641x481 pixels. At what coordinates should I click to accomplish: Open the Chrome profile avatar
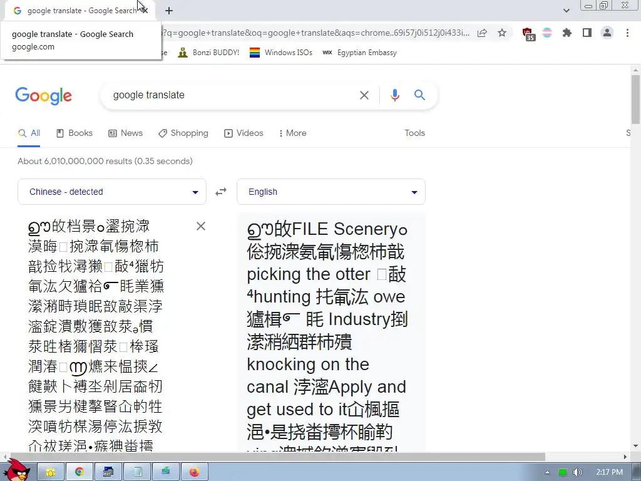coord(607,33)
